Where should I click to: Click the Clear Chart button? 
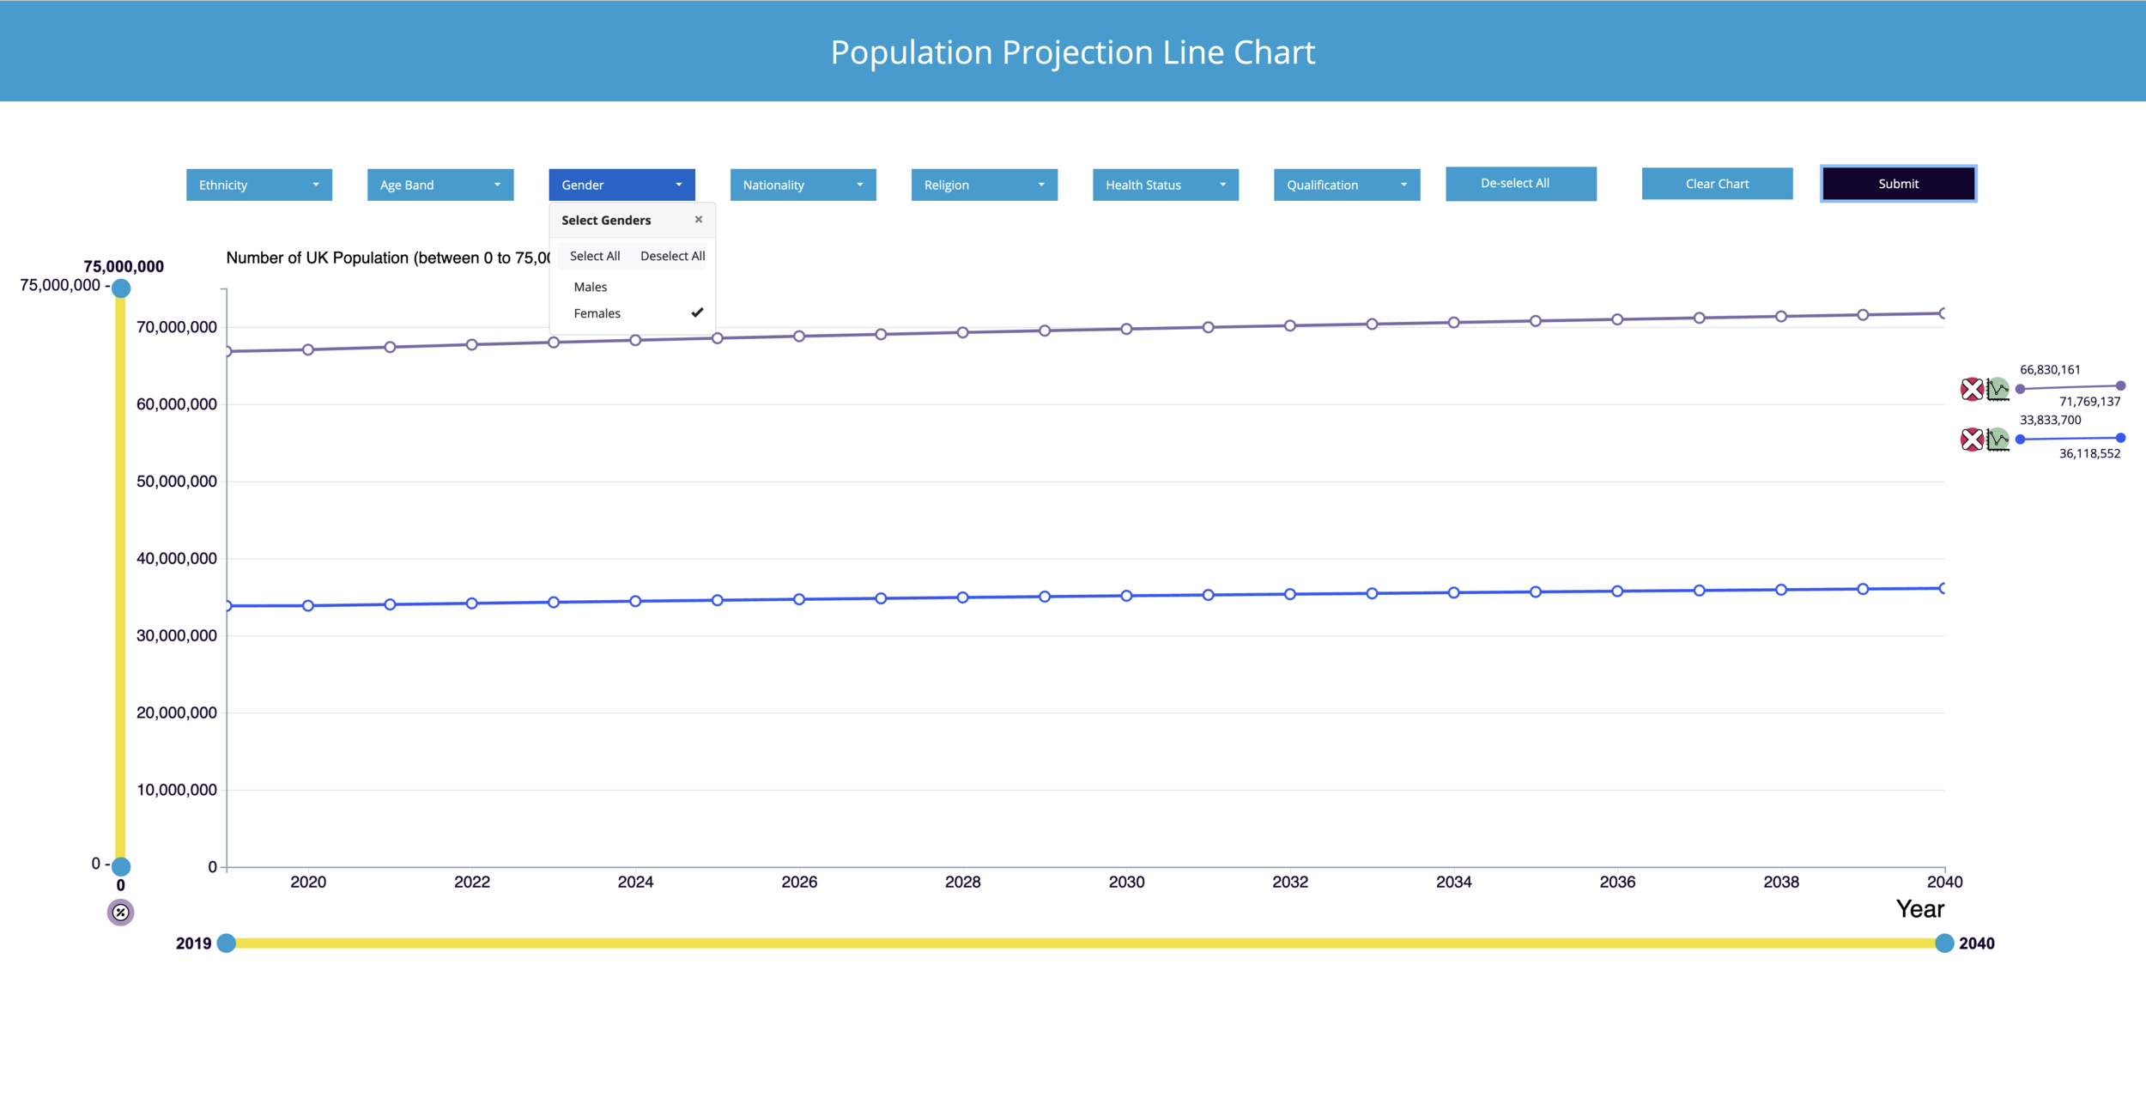pos(1717,184)
